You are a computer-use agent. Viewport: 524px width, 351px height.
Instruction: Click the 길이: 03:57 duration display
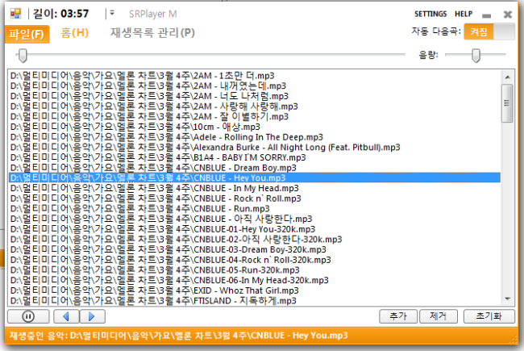(60, 14)
